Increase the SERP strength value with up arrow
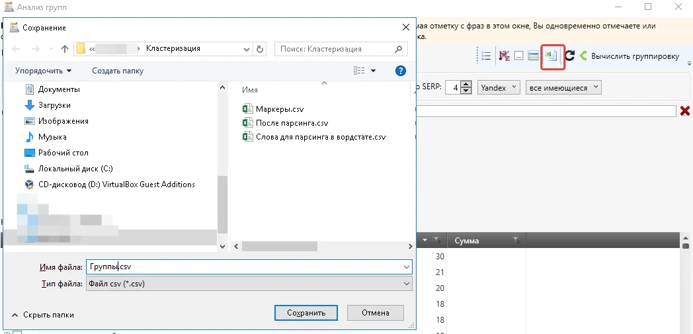The image size is (693, 334). (466, 85)
